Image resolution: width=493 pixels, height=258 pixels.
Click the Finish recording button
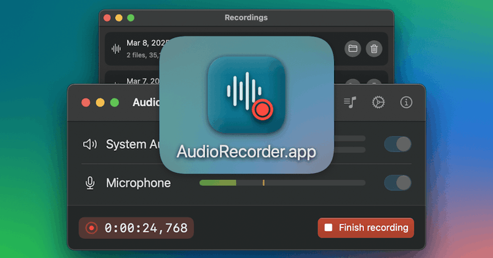(365, 227)
